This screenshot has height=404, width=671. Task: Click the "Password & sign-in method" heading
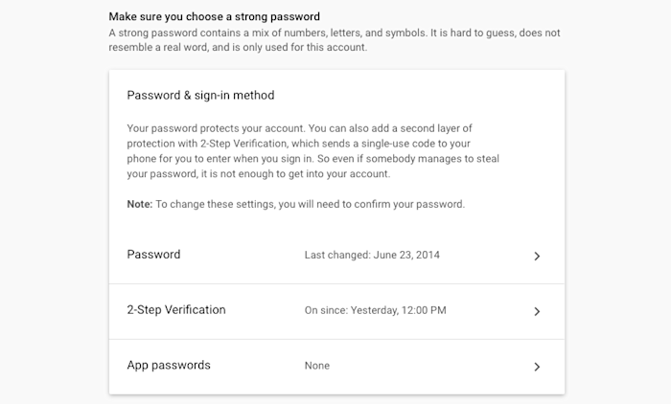point(200,95)
